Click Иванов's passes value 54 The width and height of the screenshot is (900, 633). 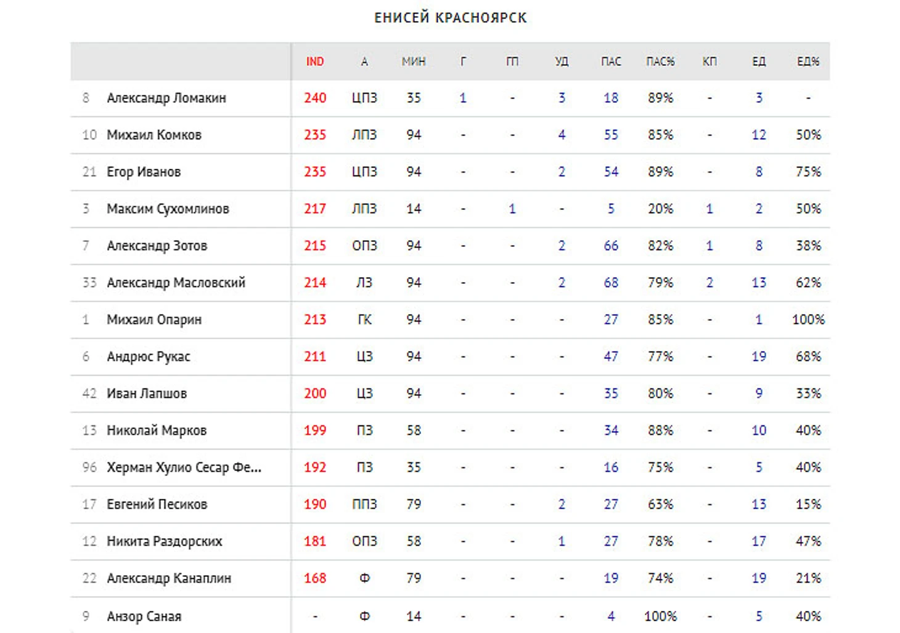tap(611, 172)
